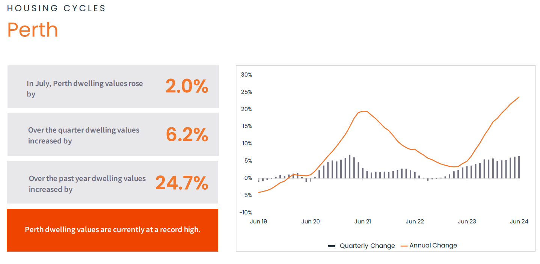Click the Quarterly Change legend swatch

pyautogui.click(x=332, y=246)
